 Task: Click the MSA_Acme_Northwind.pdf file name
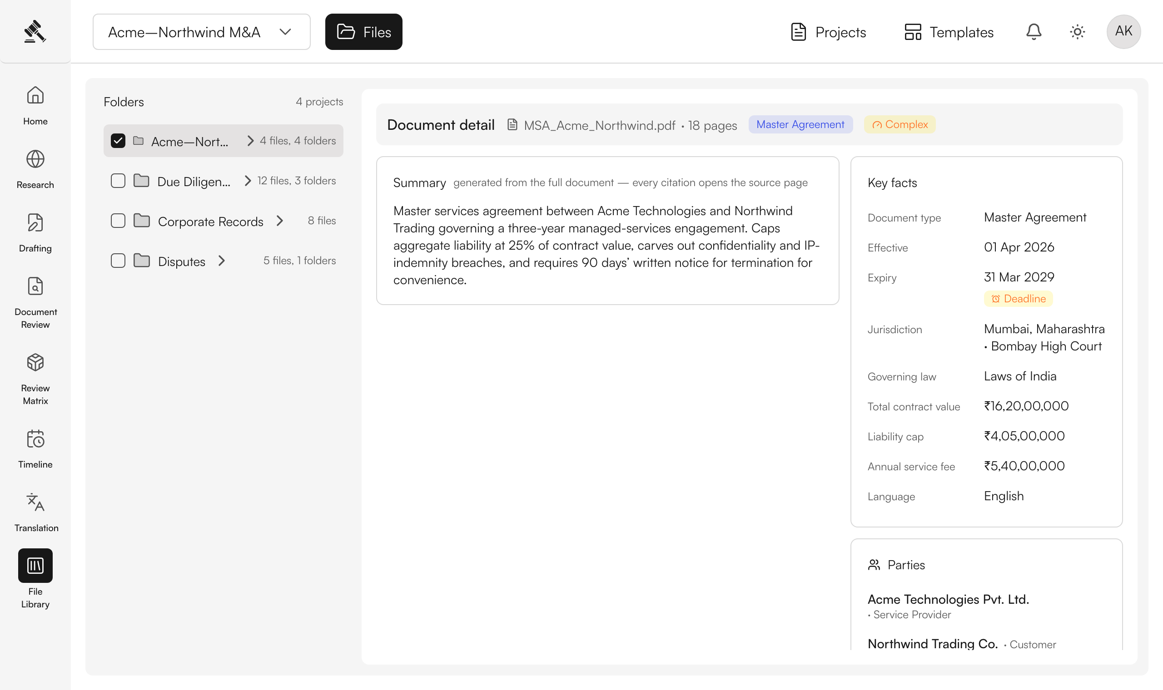599,125
